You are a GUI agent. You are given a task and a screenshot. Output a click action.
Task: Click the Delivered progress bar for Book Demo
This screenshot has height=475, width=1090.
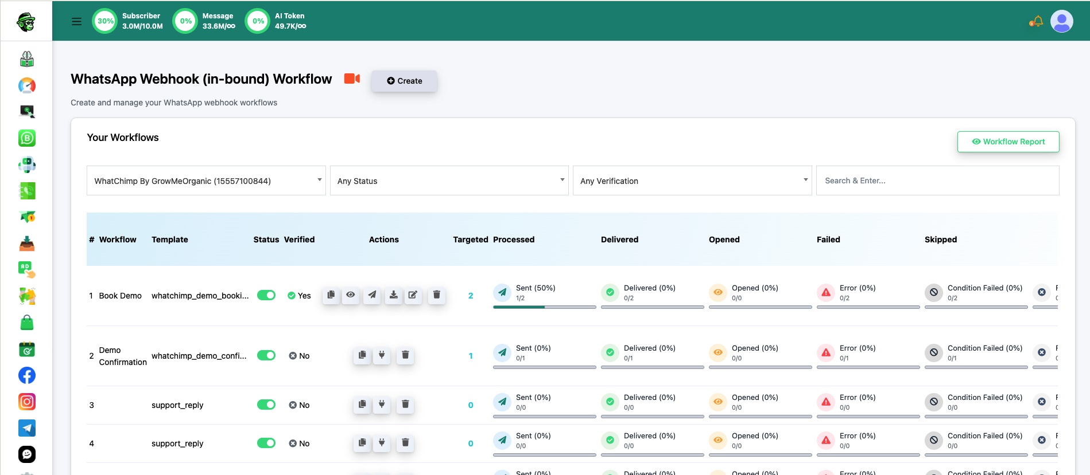click(652, 307)
